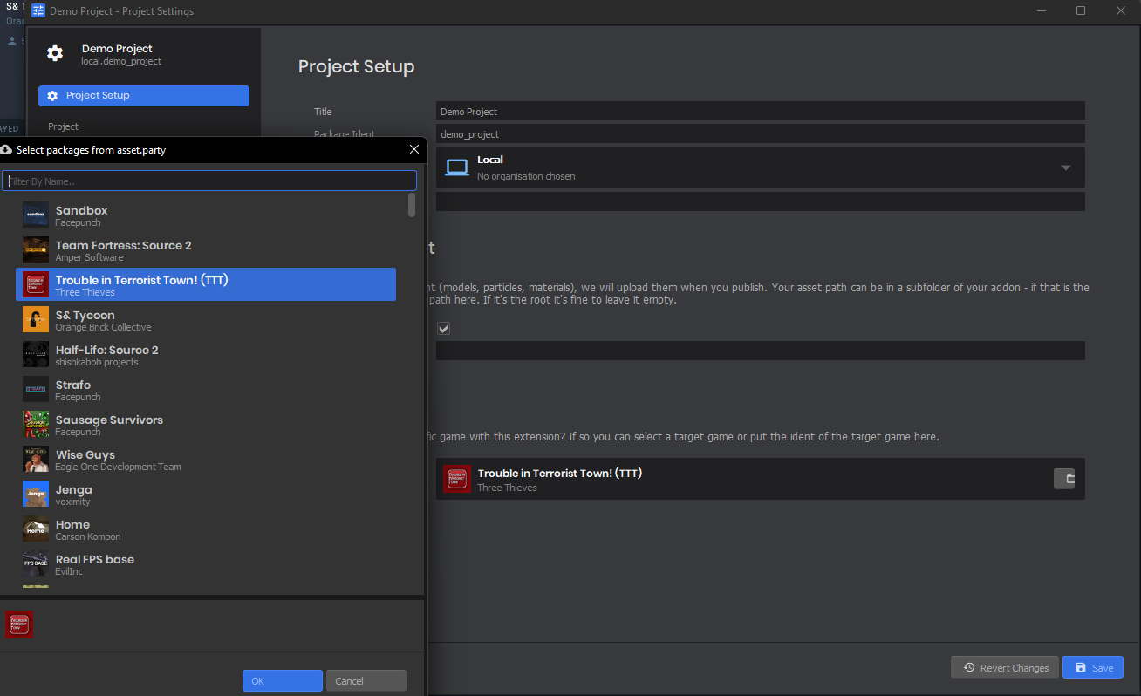Click the package list scrollbar handle
Viewport: 1141px width, 696px height.
(x=412, y=205)
